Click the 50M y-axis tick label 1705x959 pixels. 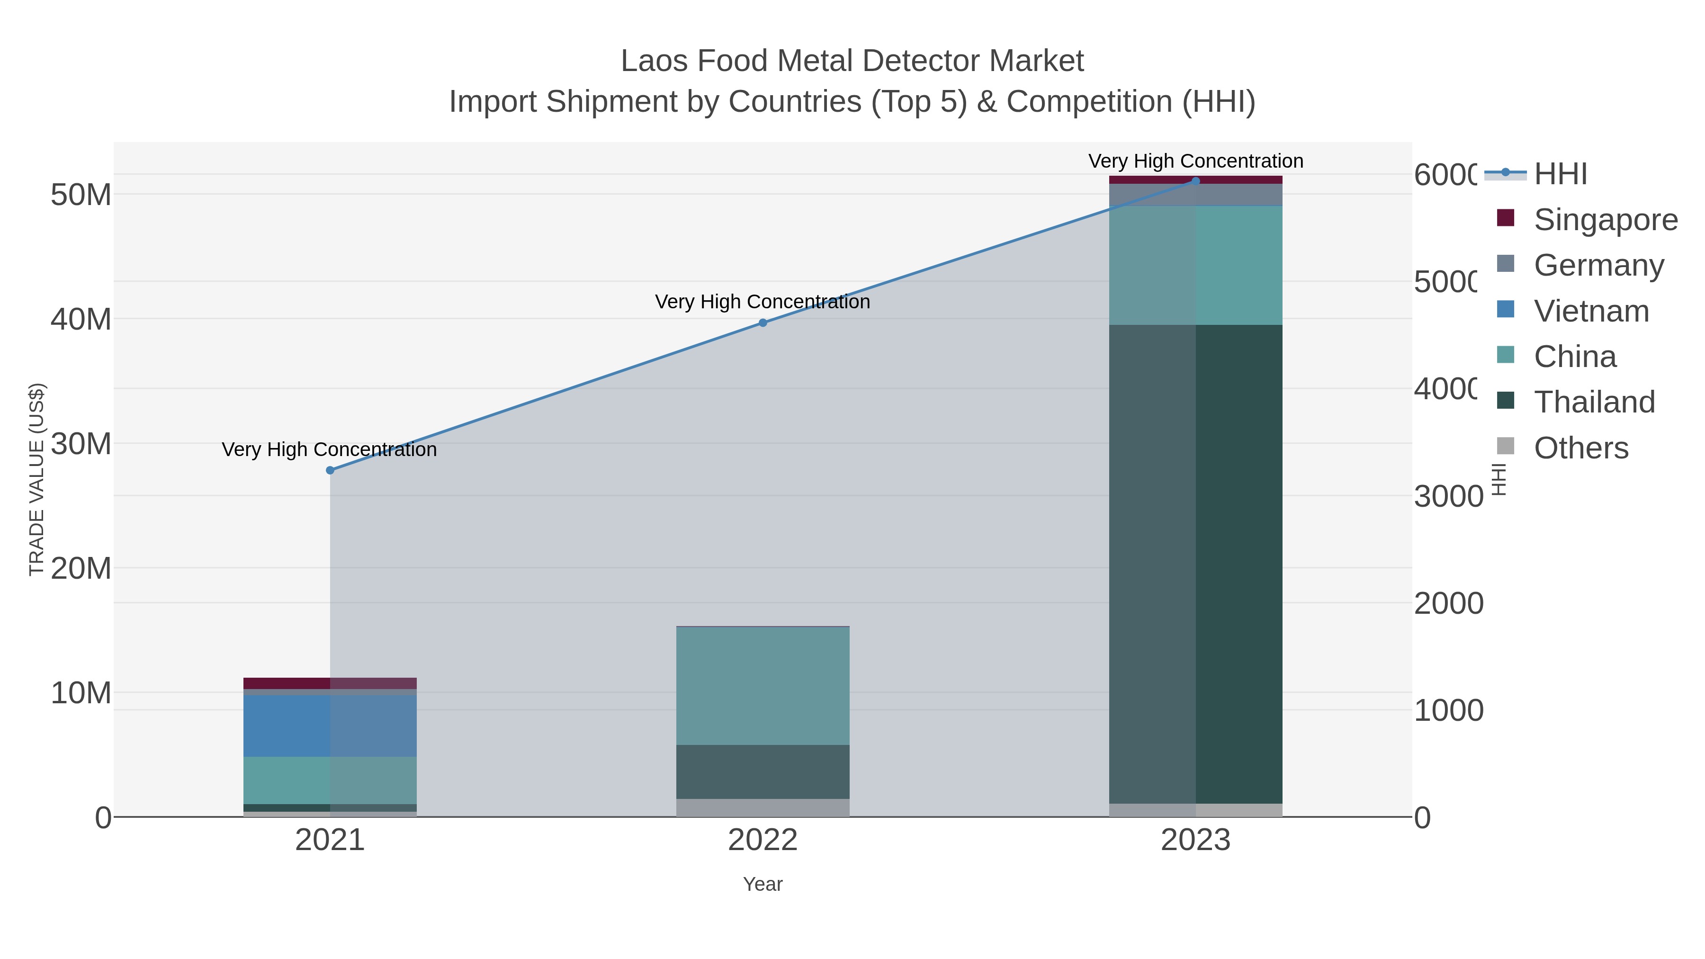coord(81,195)
